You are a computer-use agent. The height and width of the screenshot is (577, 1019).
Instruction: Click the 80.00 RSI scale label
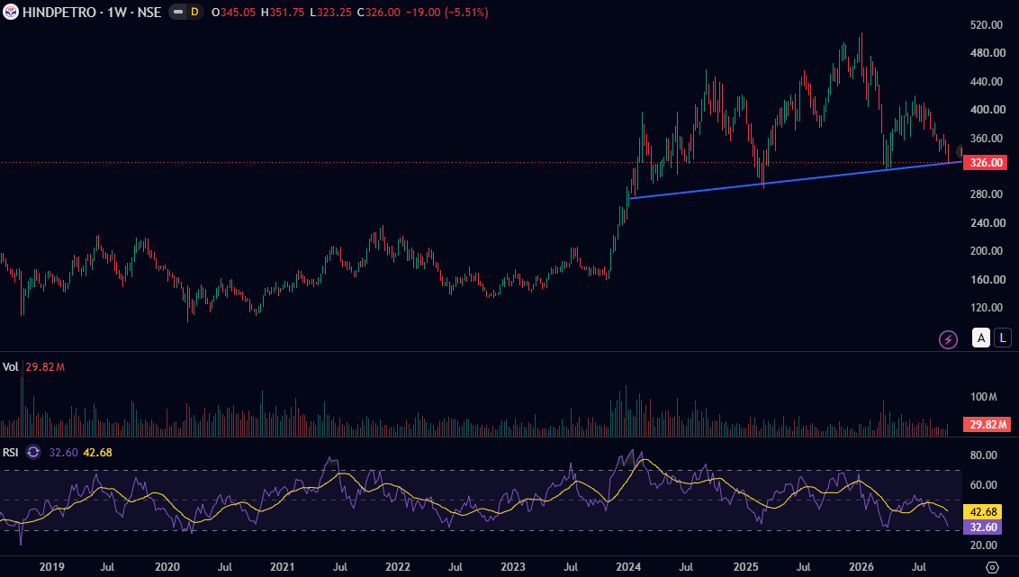click(983, 455)
